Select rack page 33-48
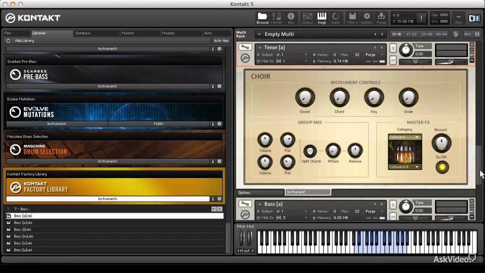 [x=426, y=34]
